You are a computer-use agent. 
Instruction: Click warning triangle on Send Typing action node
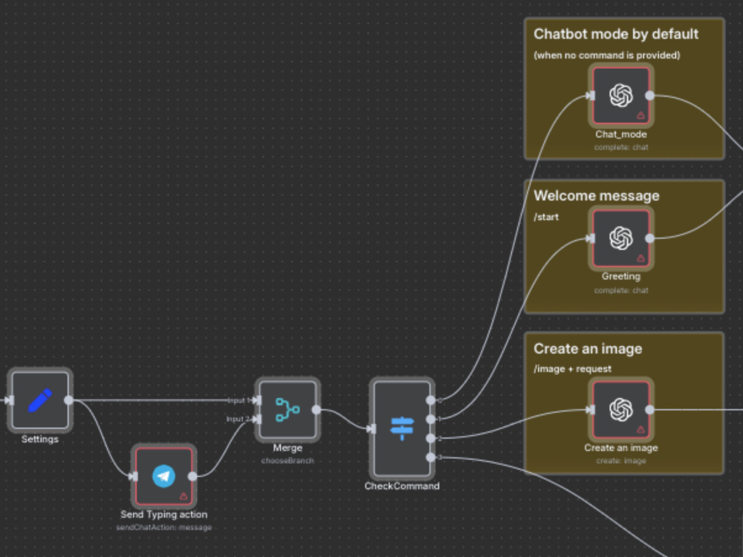(x=184, y=496)
